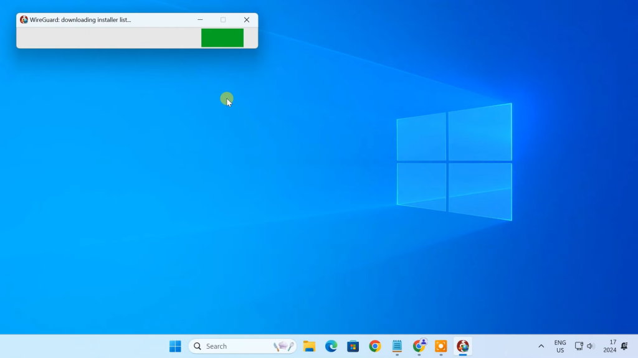The width and height of the screenshot is (638, 358).
Task: Launch File Explorer from the taskbar
Action: [x=309, y=346]
